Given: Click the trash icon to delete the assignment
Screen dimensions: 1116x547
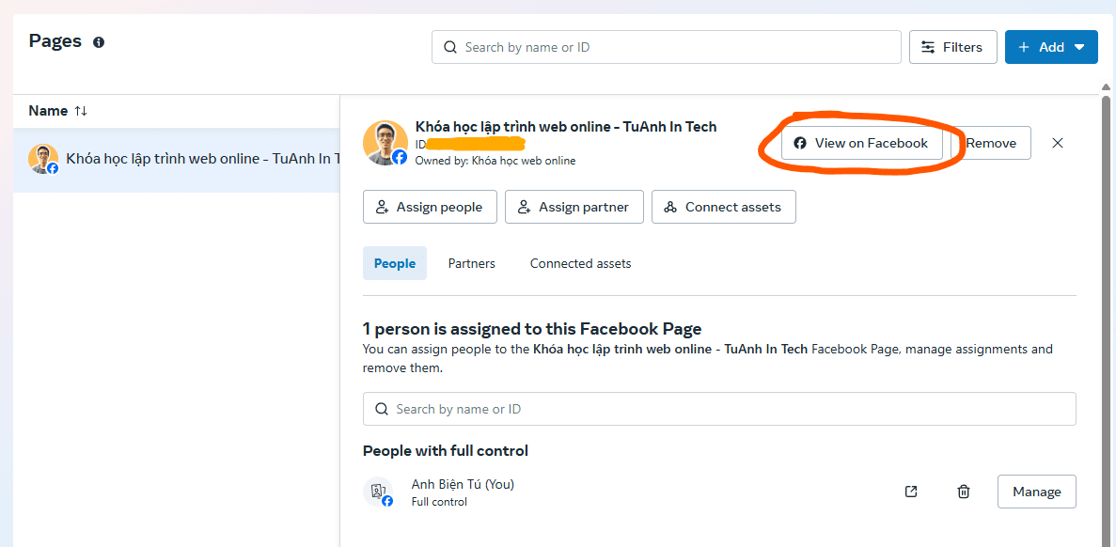Looking at the screenshot, I should tap(963, 491).
